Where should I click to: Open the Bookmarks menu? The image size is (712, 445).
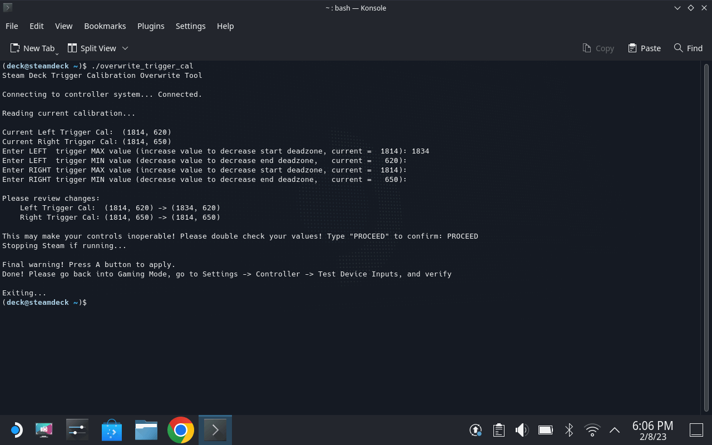pos(105,26)
